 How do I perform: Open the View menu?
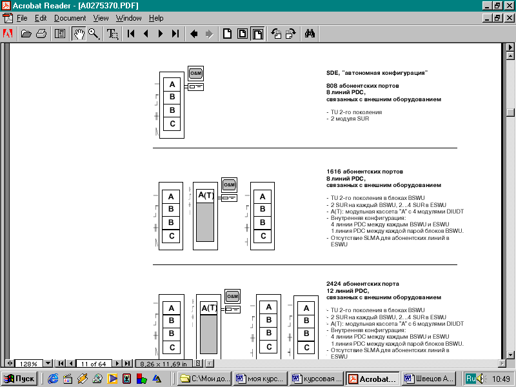point(101,18)
